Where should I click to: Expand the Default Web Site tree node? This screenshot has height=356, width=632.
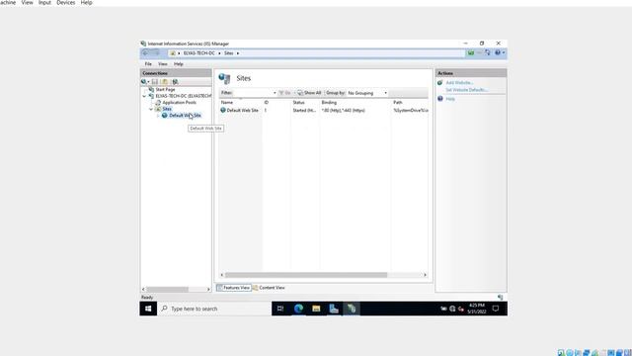[158, 116]
